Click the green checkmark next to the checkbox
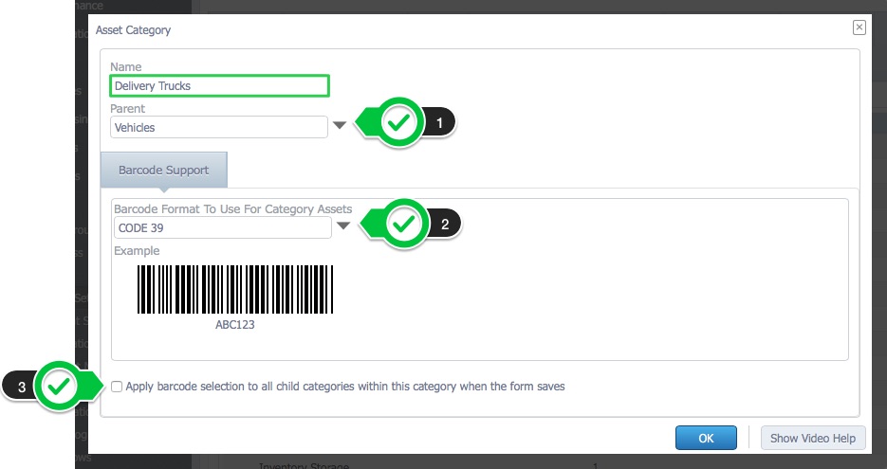The width and height of the screenshot is (887, 469). click(x=59, y=387)
